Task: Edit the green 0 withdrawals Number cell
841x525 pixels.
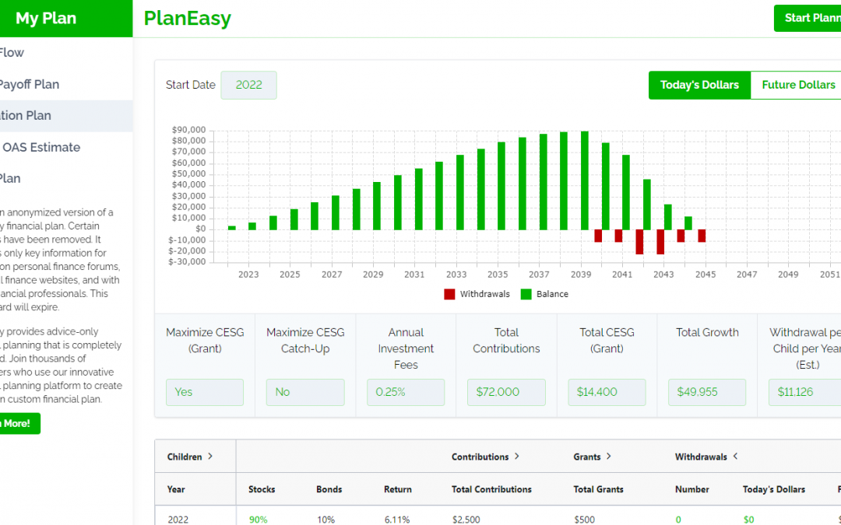Action: coord(678,519)
